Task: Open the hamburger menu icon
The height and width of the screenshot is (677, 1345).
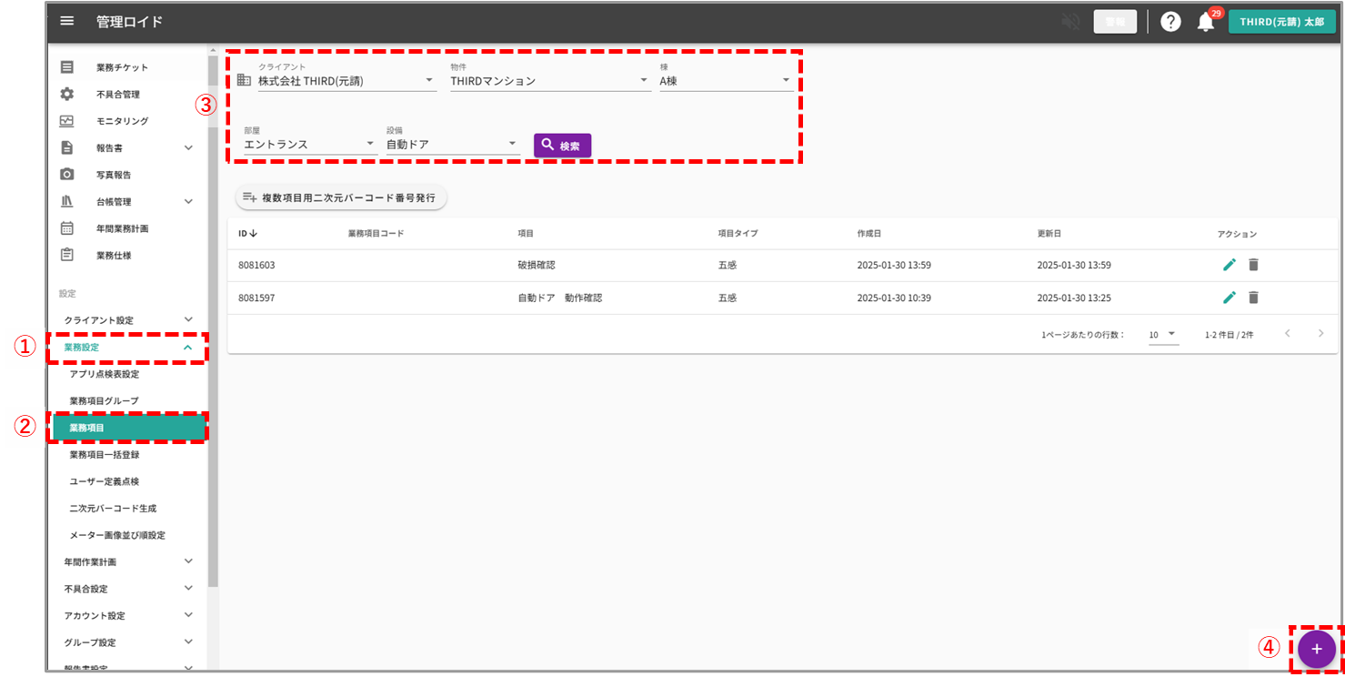Action: (66, 21)
